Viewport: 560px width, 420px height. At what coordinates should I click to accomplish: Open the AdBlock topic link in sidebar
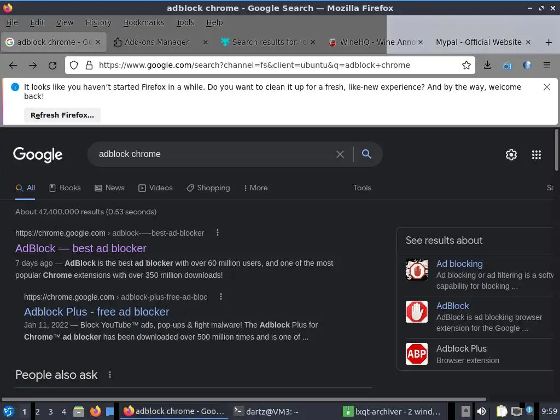pyautogui.click(x=452, y=306)
